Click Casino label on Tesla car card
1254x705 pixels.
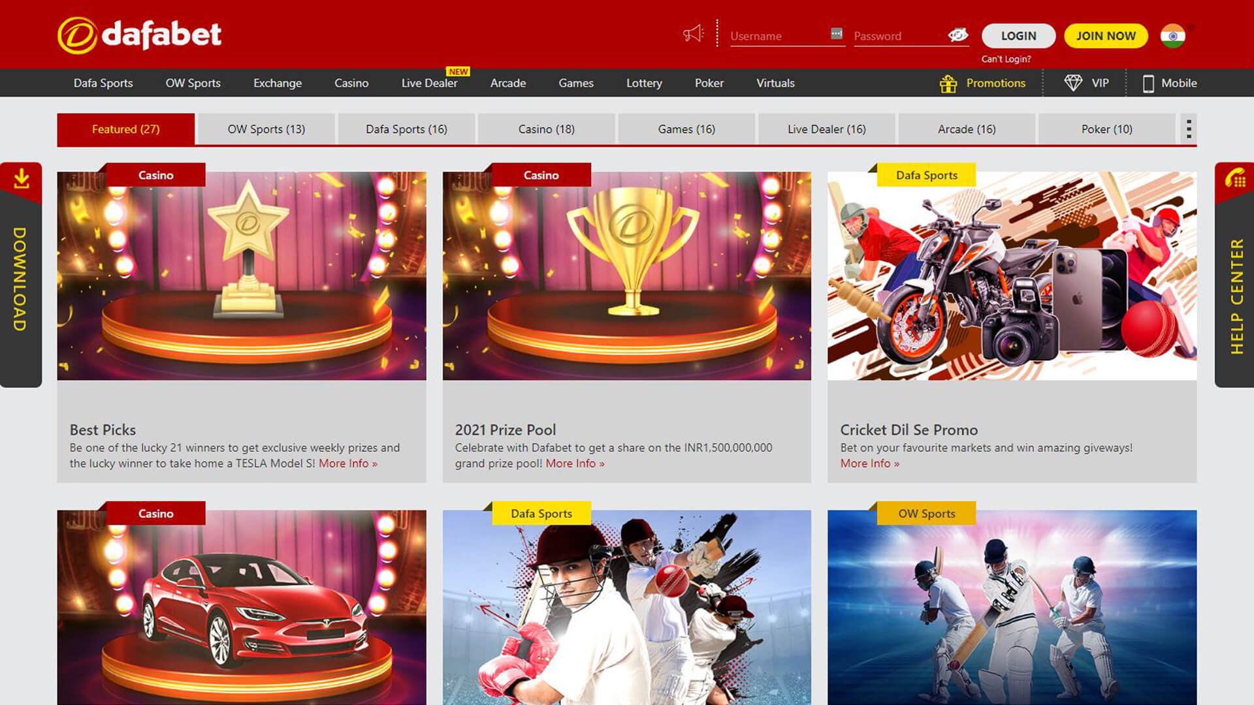coord(155,514)
